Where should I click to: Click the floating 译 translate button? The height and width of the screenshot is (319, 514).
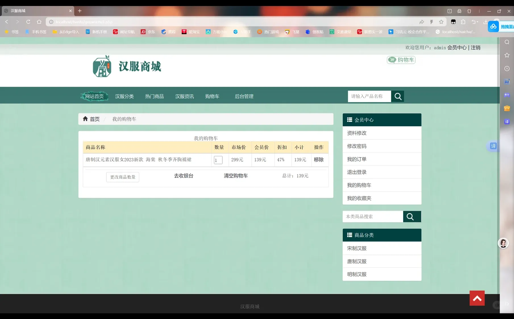click(493, 146)
